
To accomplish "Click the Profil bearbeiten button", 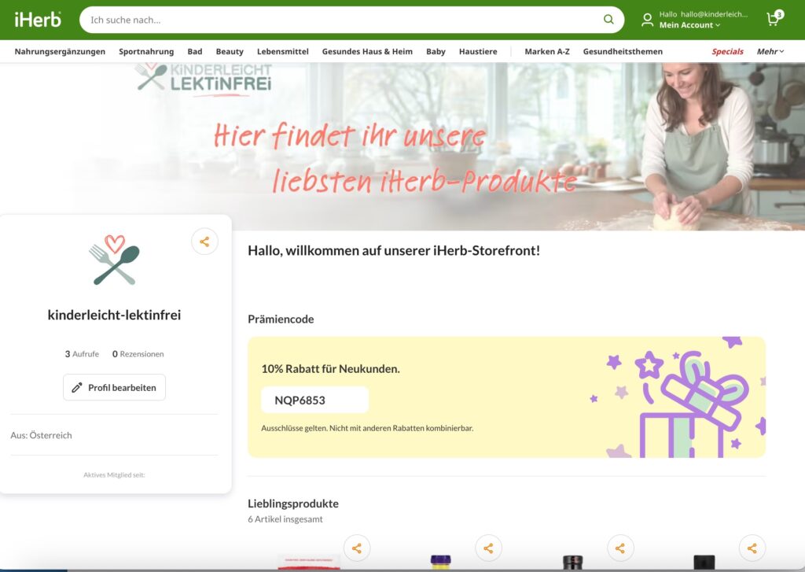I will pos(114,387).
